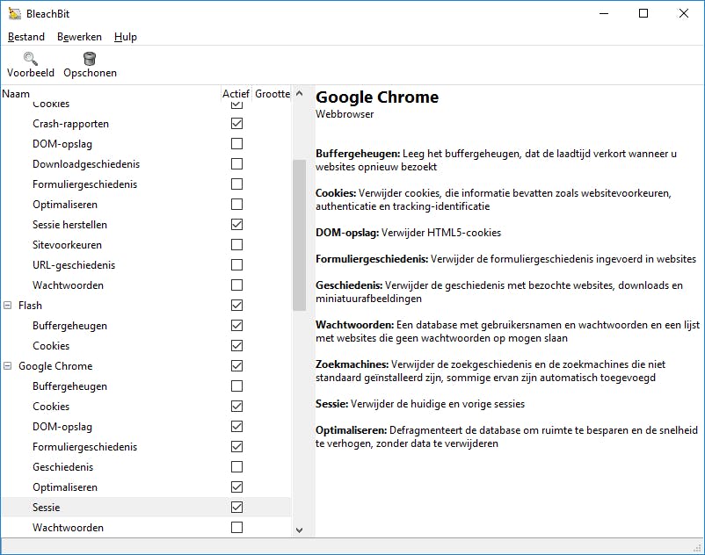Click the DOM-opslag description text
This screenshot has height=555, width=705.
tap(408, 233)
